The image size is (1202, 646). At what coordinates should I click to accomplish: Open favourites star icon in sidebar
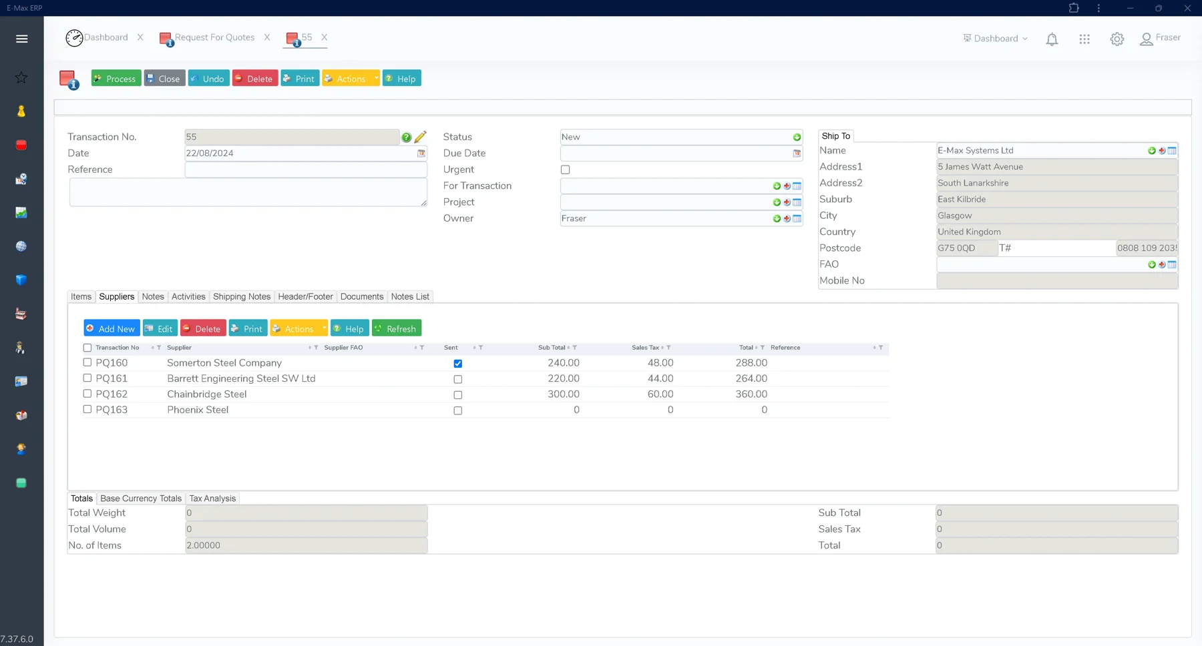21,77
